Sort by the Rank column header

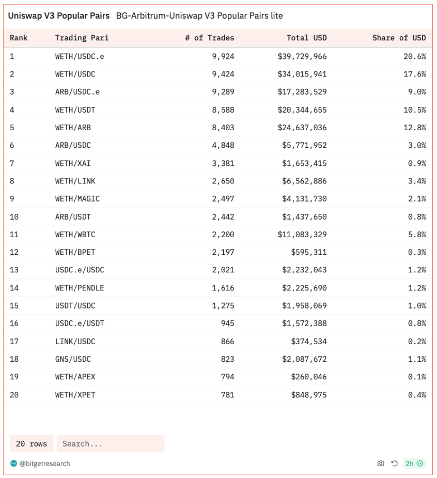[19, 38]
